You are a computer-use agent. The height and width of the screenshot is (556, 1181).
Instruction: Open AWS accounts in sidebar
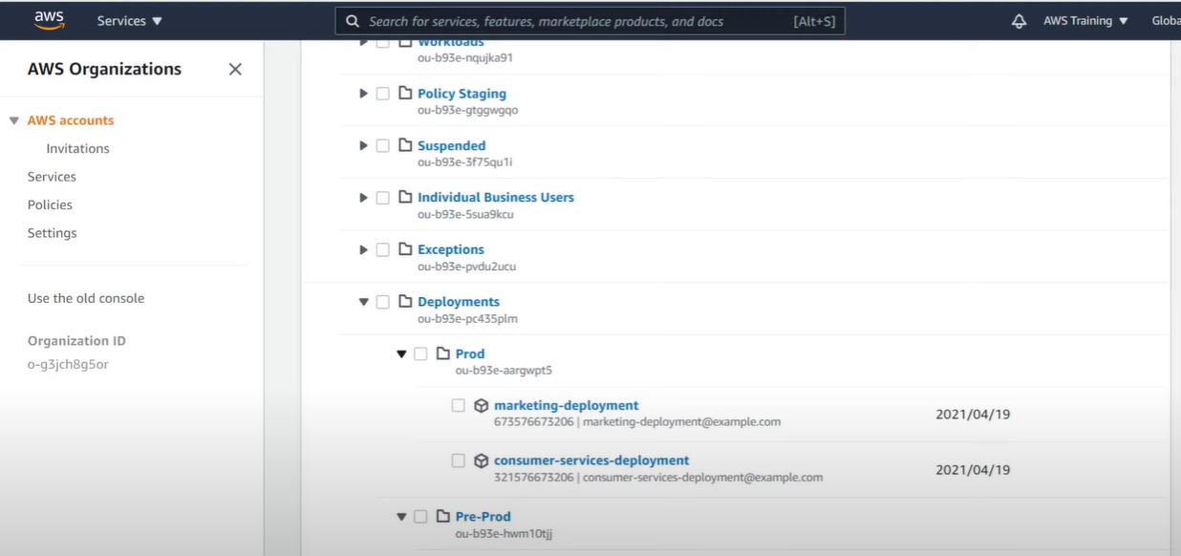tap(71, 120)
